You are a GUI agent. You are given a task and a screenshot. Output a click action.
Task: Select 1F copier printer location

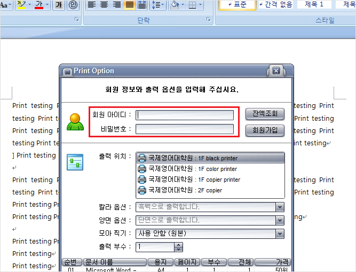point(210,180)
